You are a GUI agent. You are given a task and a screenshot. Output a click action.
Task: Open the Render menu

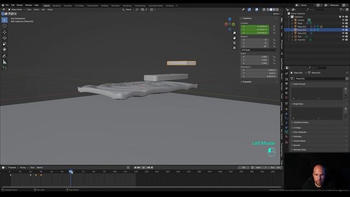pos(20,5)
